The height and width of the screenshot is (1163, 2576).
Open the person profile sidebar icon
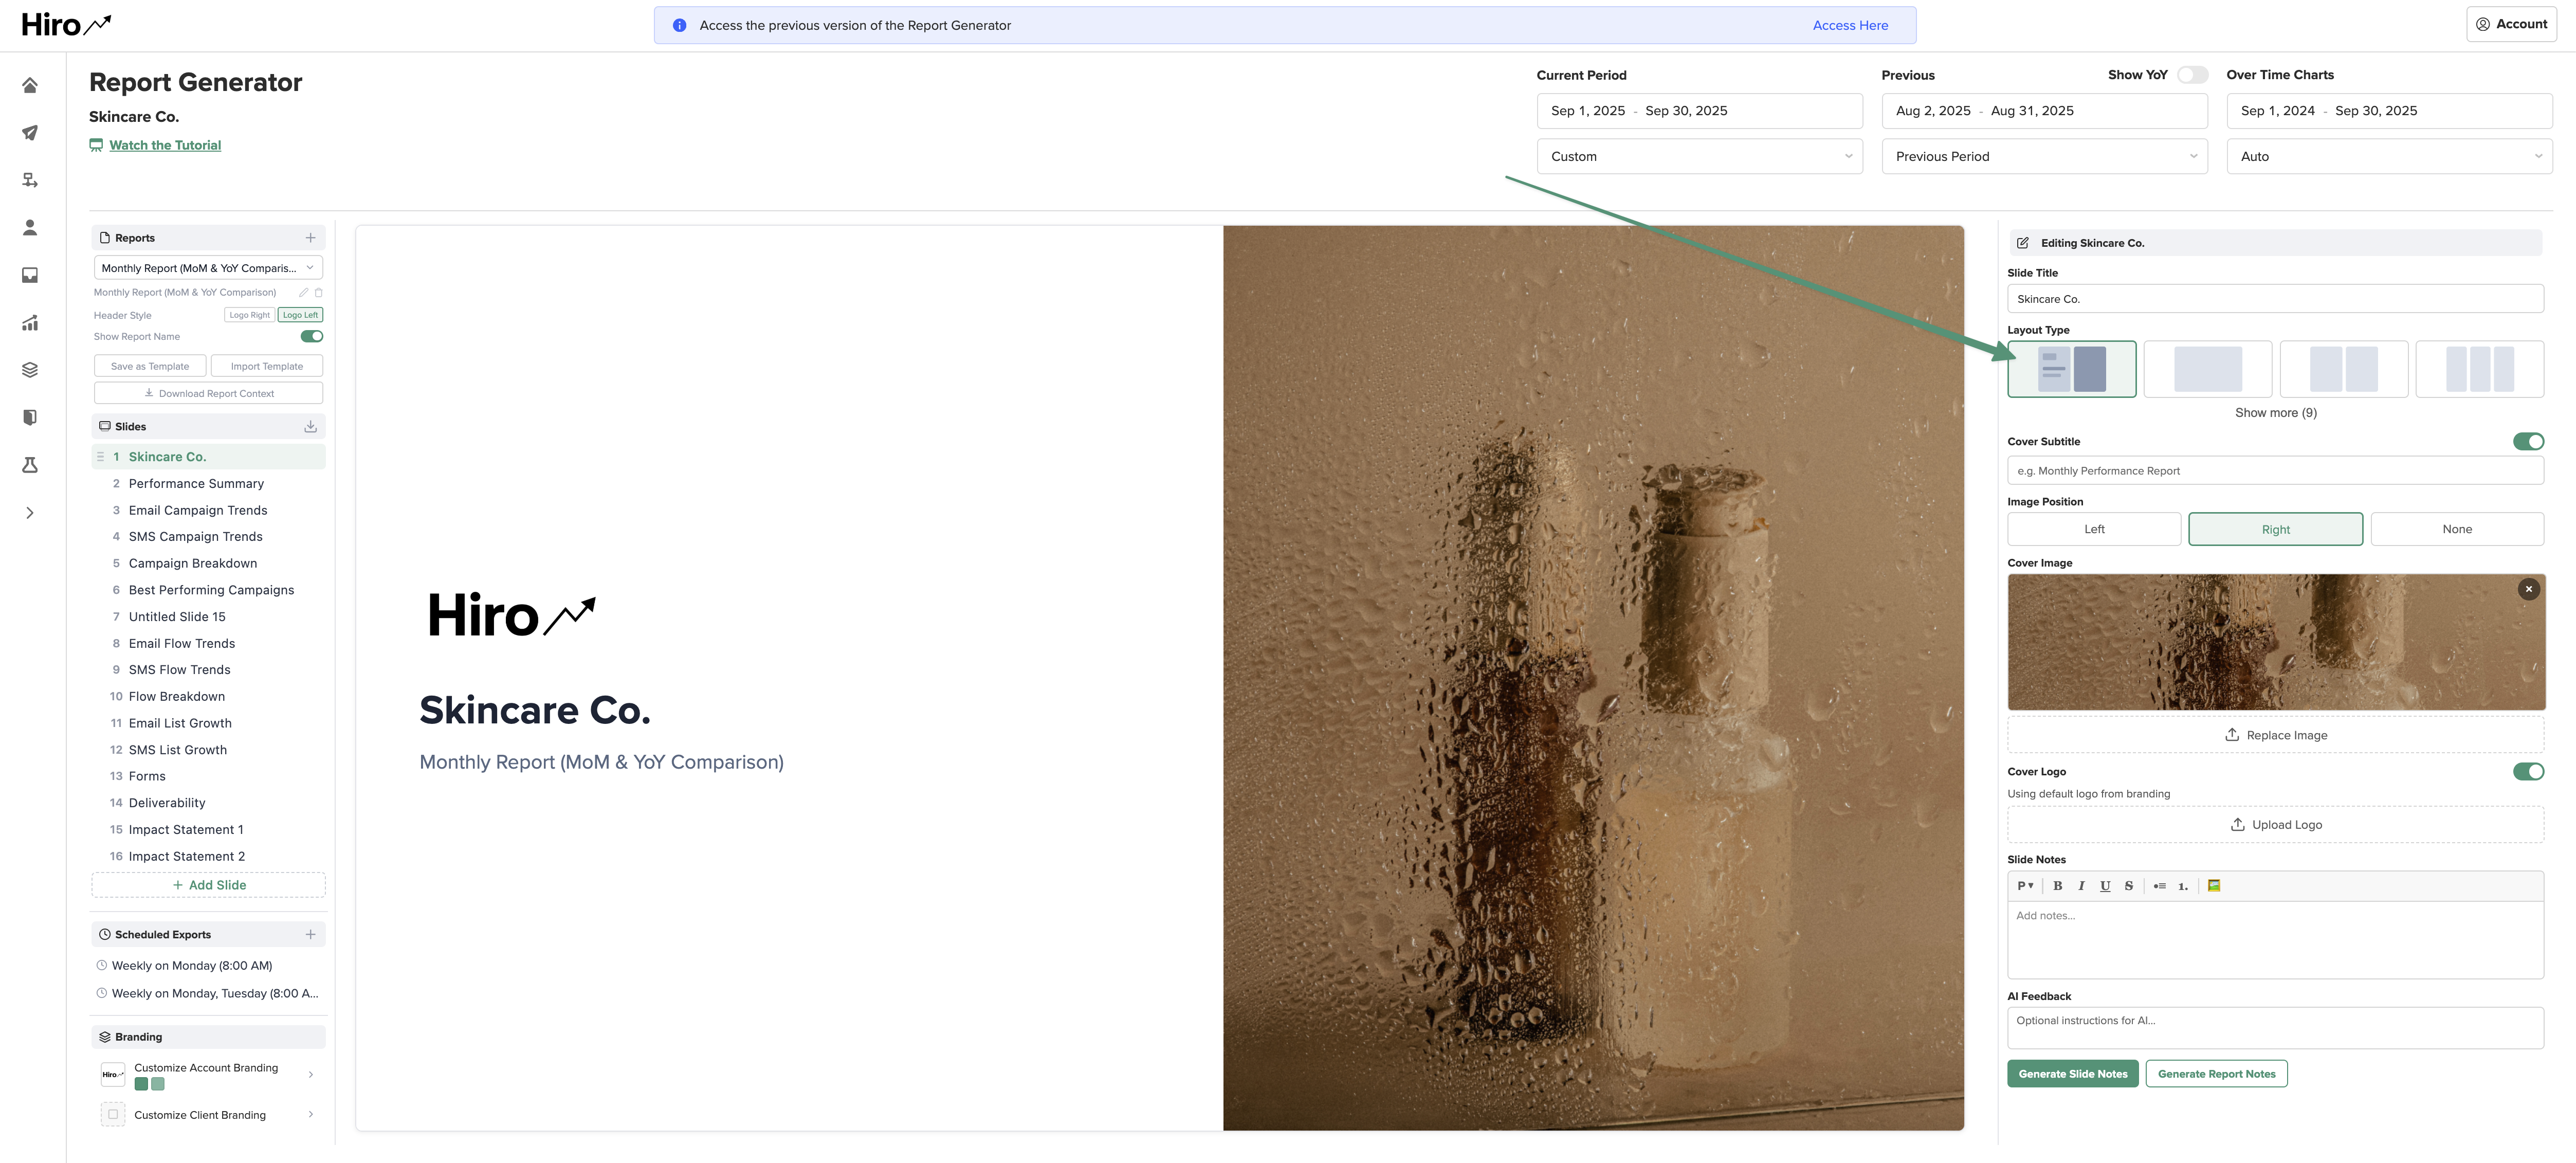click(30, 228)
